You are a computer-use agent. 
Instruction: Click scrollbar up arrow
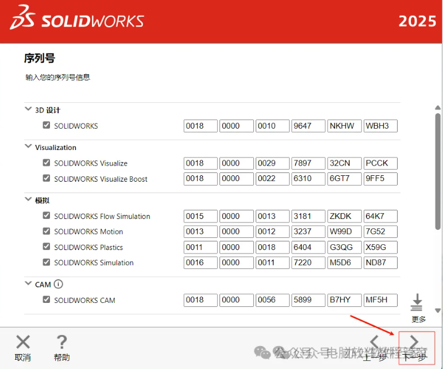point(438,107)
